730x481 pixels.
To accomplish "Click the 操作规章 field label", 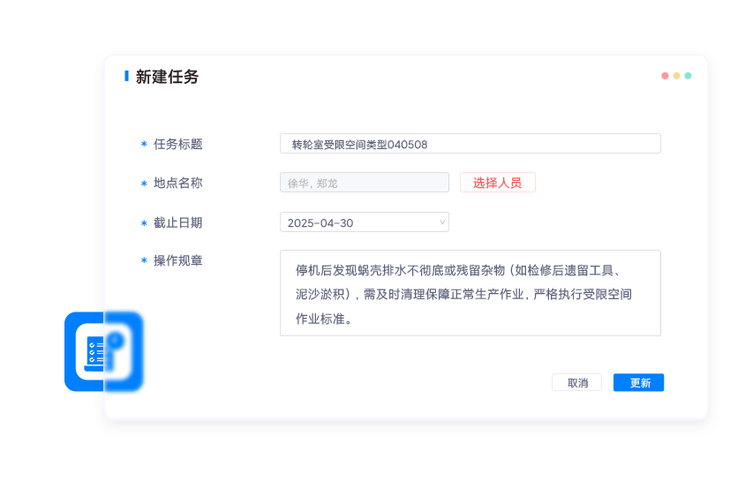I will point(177,260).
